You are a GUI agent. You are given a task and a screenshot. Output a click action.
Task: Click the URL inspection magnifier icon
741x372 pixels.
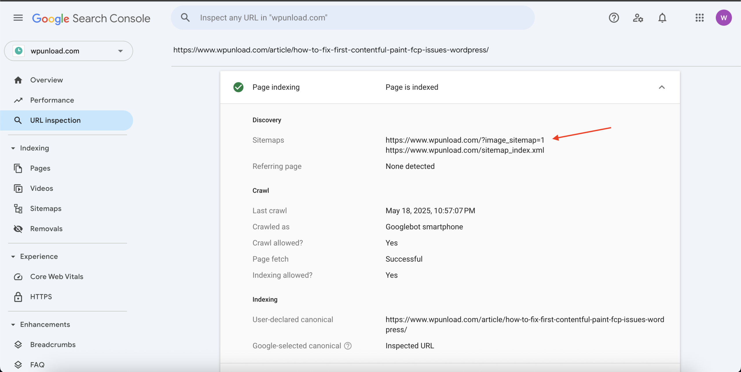(x=18, y=120)
